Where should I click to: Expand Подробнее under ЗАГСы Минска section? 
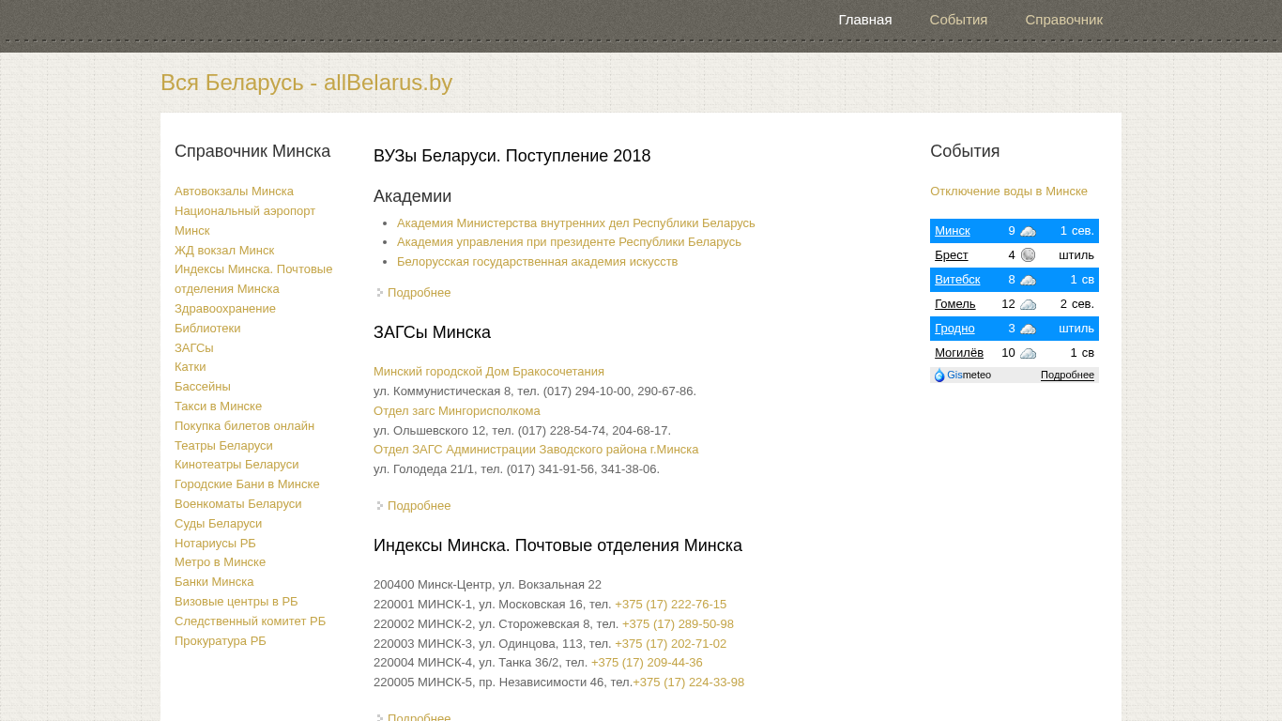pos(419,506)
